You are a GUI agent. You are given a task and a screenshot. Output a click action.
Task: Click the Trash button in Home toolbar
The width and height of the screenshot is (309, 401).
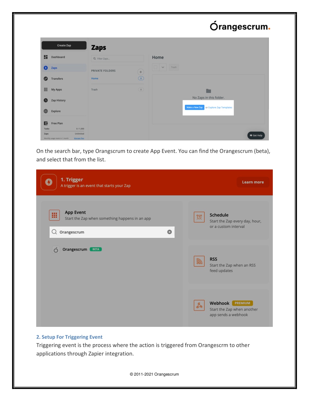(174, 67)
